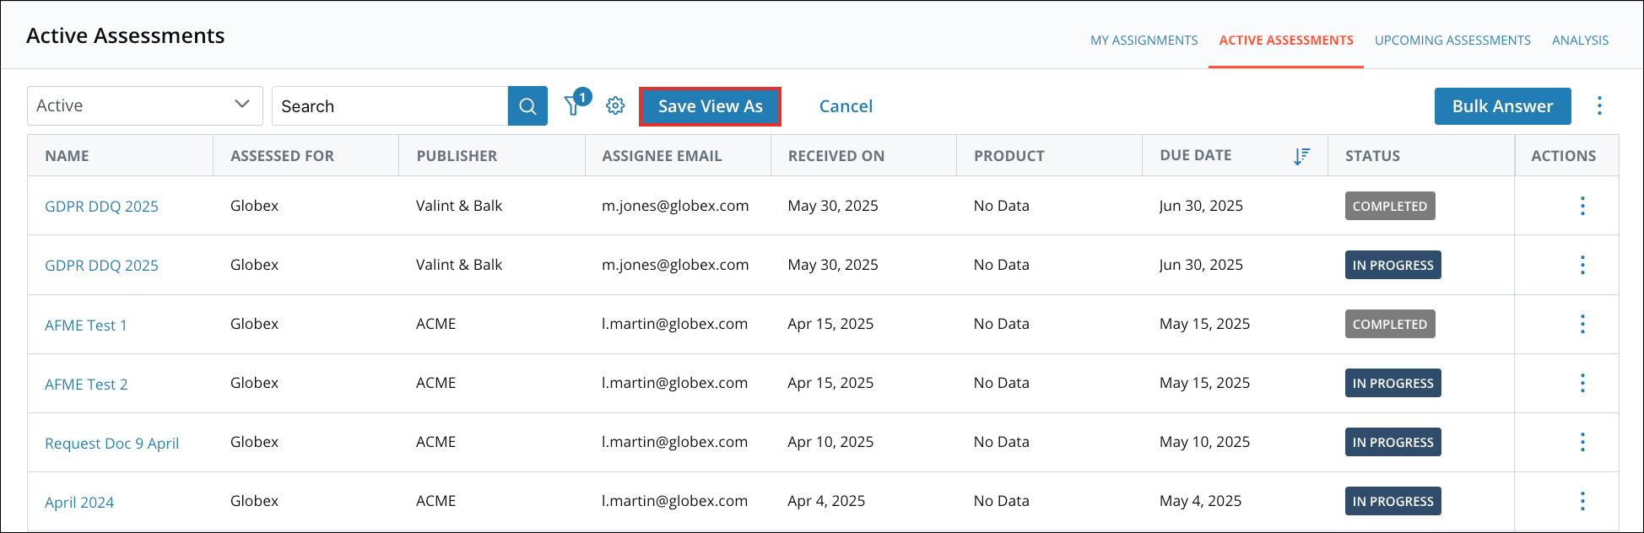
Task: Click due date May 10, 2025
Action: (x=1204, y=442)
